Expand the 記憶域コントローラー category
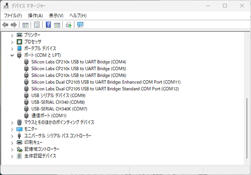 (12, 150)
